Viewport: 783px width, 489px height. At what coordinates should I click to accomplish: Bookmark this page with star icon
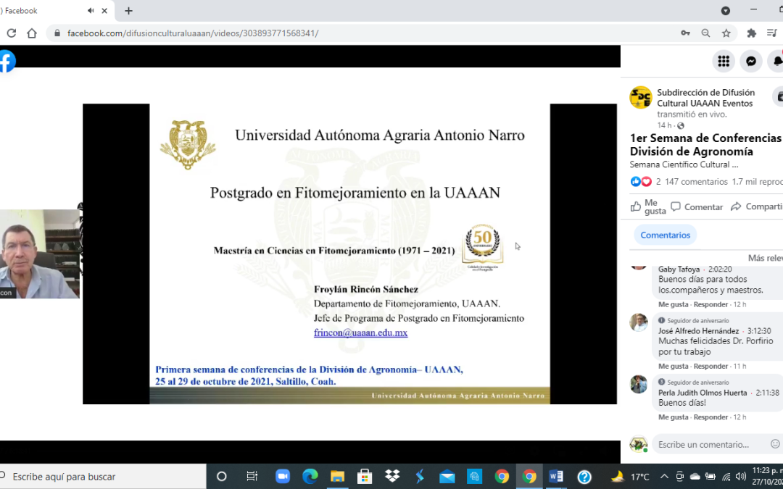tap(726, 33)
